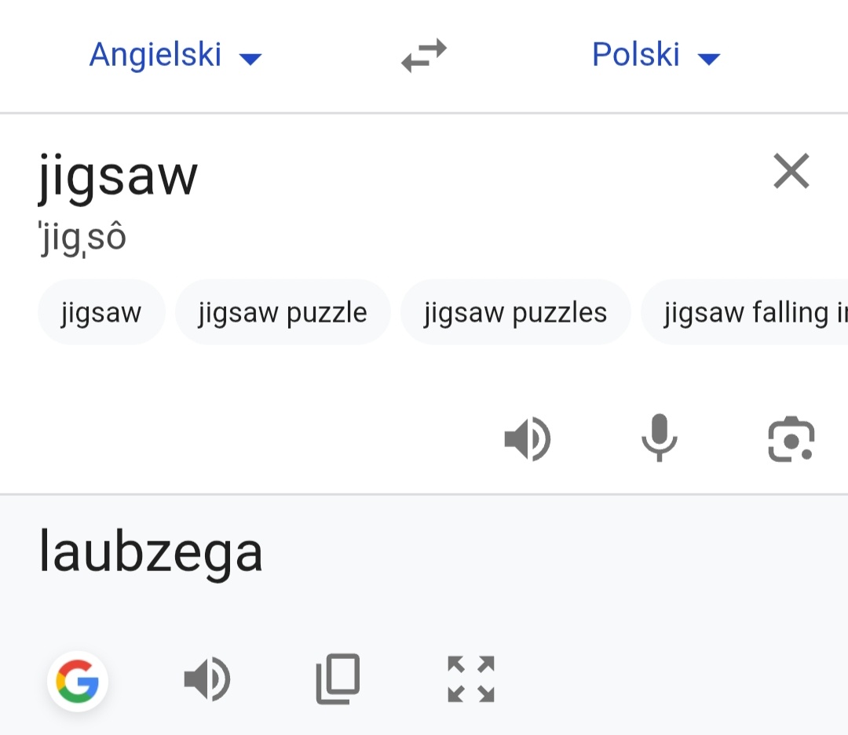848x735 pixels.
Task: Open the Angielski source language dropdown
Action: pyautogui.click(x=155, y=55)
